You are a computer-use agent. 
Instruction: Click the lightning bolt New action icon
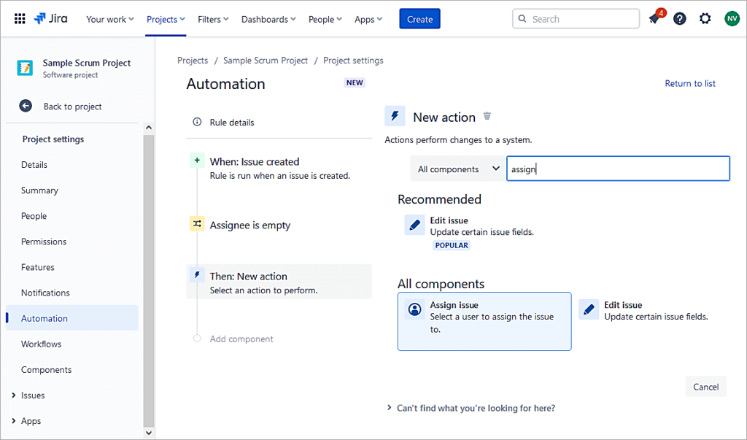[395, 115]
